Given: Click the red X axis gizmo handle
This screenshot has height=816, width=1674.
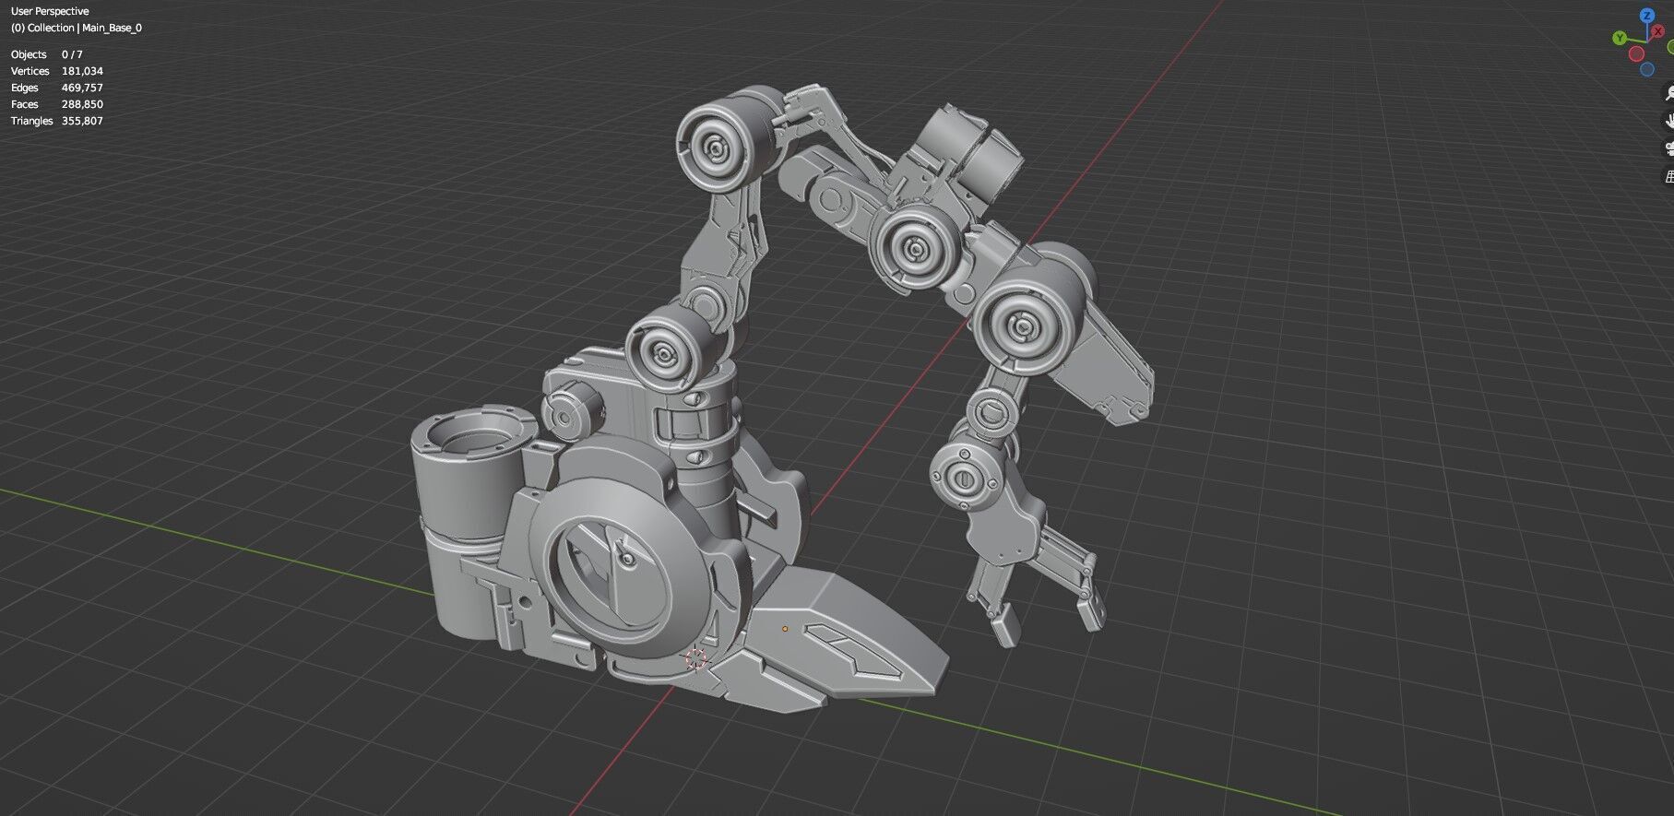Looking at the screenshot, I should pos(1657,31).
